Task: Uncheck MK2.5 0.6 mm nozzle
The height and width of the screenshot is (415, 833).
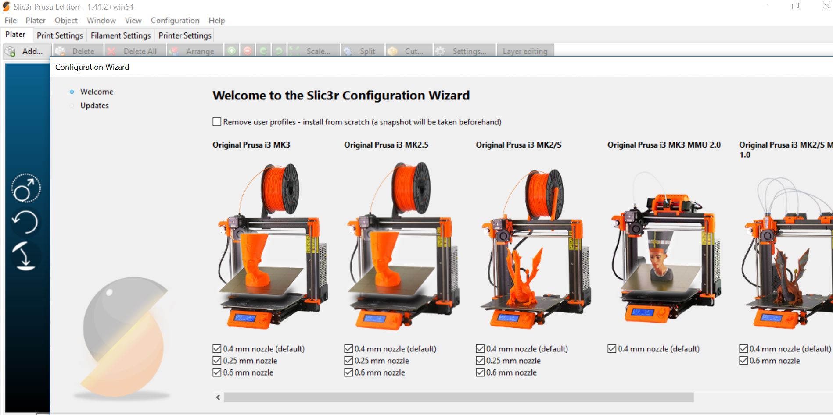Action: point(348,372)
